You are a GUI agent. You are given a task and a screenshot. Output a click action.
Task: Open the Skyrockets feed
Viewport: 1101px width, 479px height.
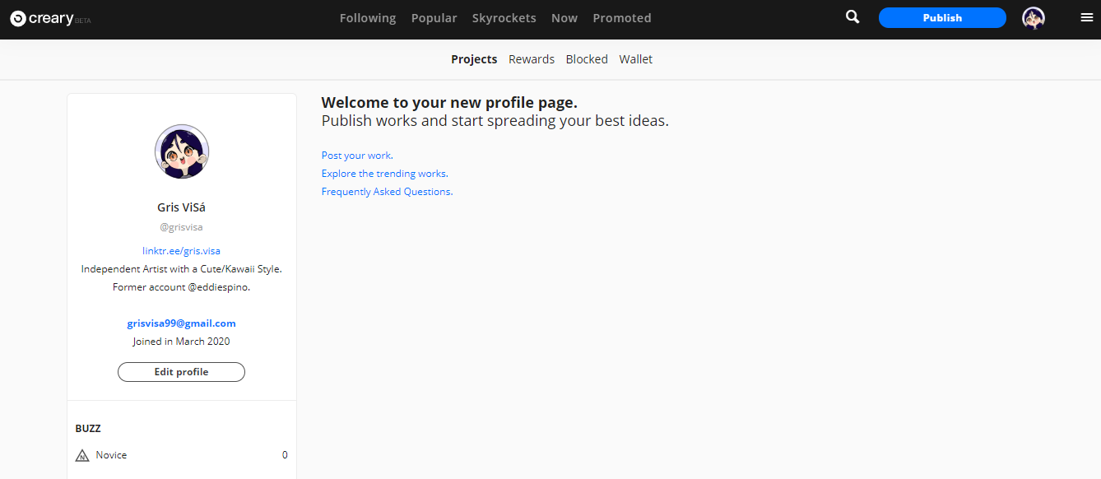504,18
